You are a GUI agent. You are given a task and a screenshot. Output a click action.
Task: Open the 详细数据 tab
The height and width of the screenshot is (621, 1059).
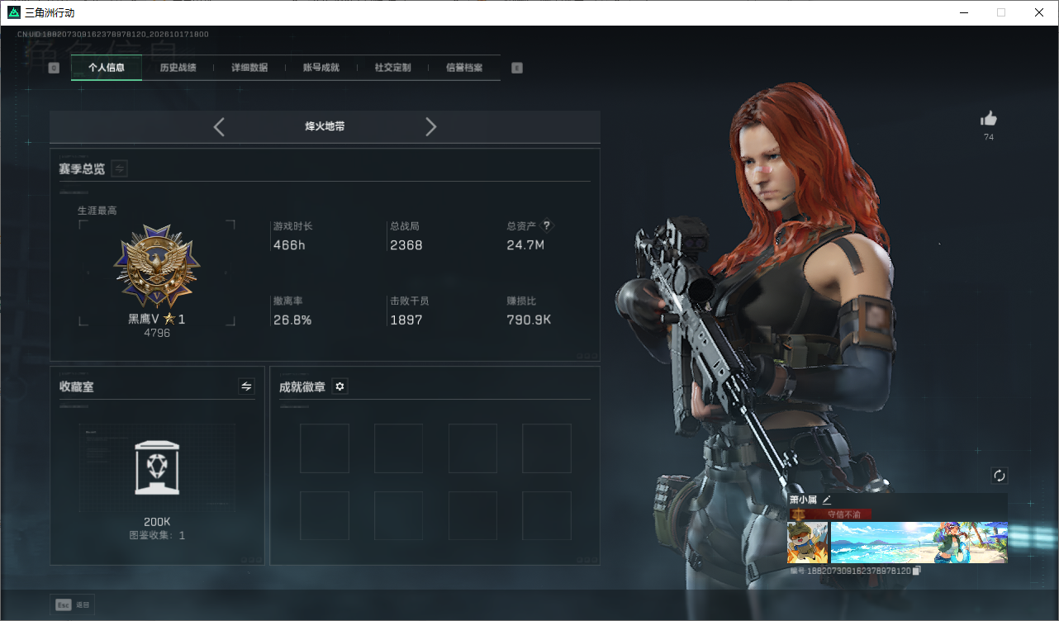(249, 68)
